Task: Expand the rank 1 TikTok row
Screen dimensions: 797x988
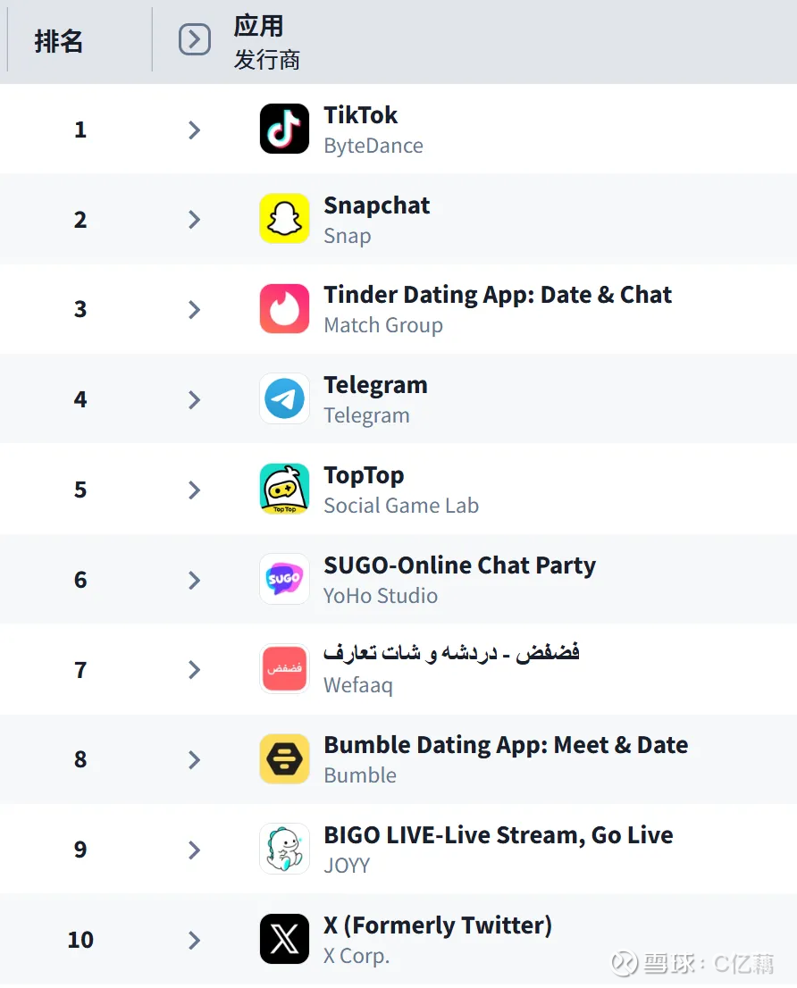Action: coord(195,130)
